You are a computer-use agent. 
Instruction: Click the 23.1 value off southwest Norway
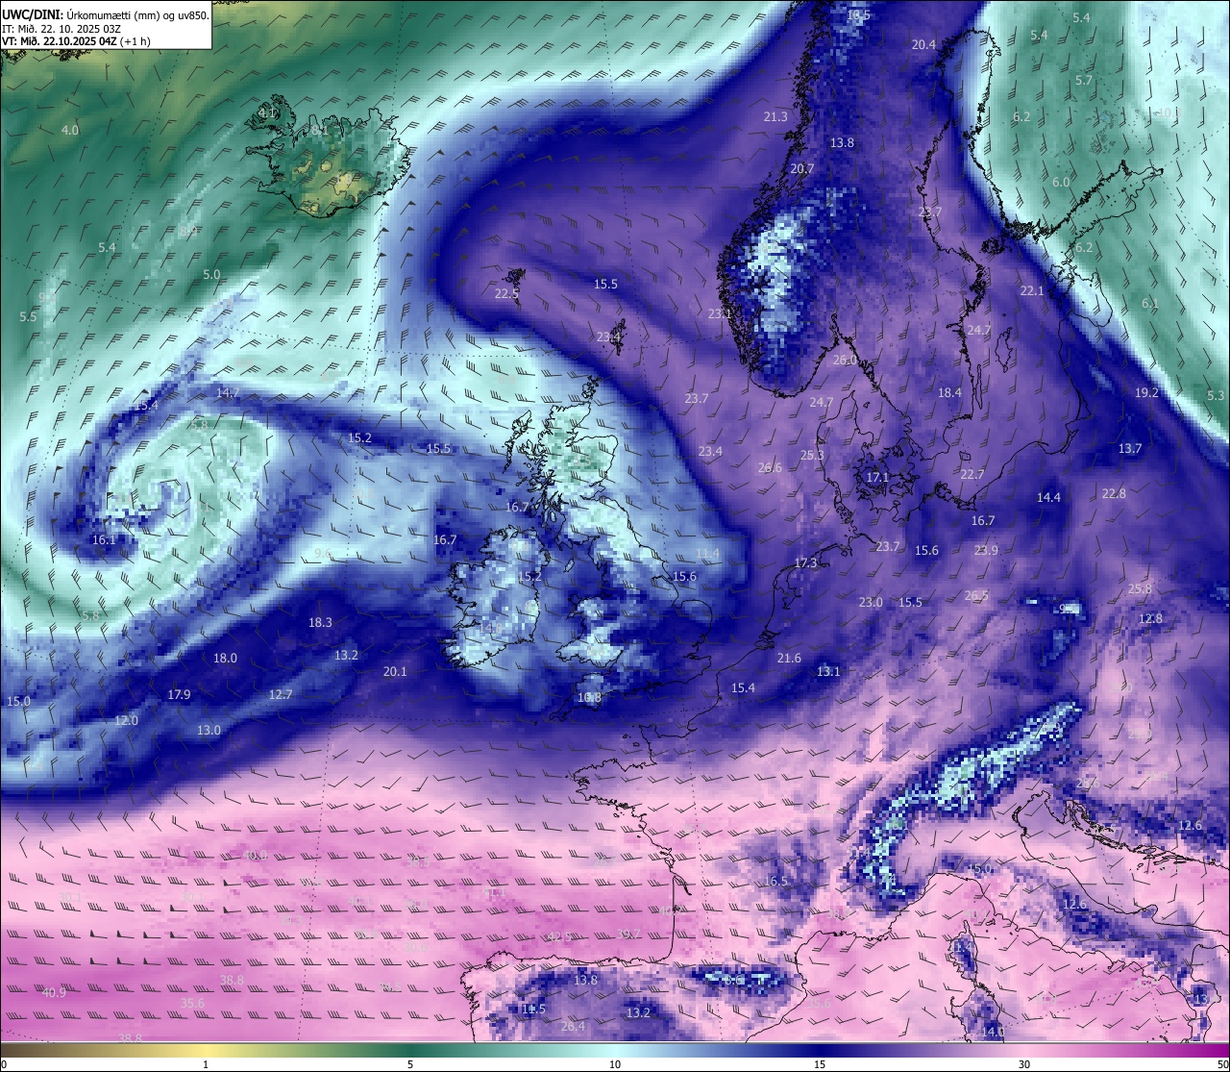tap(720, 313)
